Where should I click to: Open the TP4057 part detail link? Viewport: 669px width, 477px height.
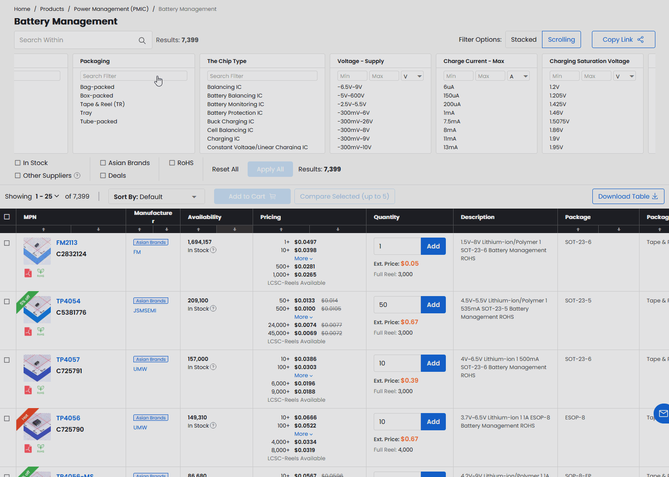(68, 359)
